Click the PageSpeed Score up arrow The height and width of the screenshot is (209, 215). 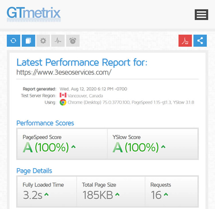point(74,147)
